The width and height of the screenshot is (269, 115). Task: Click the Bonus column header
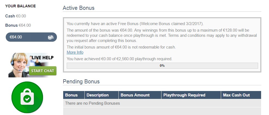pyautogui.click(x=71, y=95)
